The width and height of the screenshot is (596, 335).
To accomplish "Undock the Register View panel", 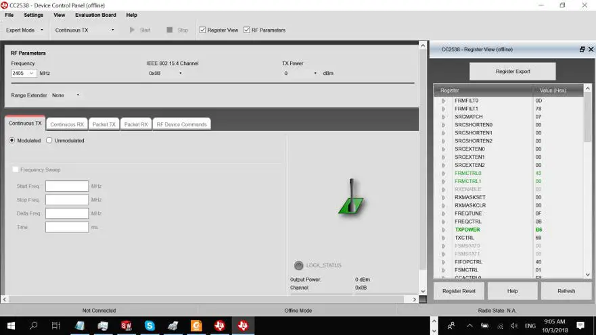I will pyautogui.click(x=582, y=49).
